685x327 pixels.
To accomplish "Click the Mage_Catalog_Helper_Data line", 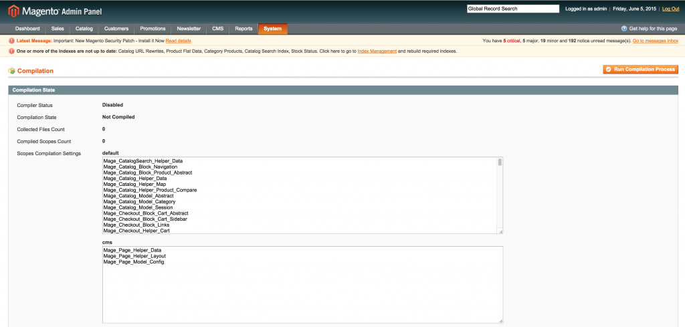I will click(135, 179).
